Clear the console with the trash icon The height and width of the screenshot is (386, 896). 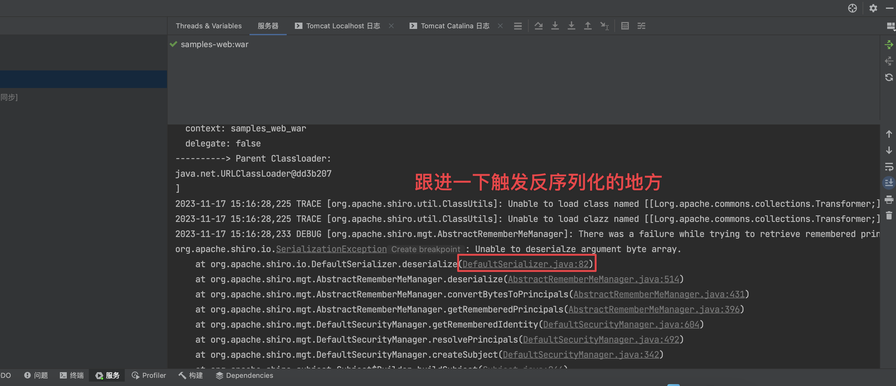pyautogui.click(x=889, y=216)
